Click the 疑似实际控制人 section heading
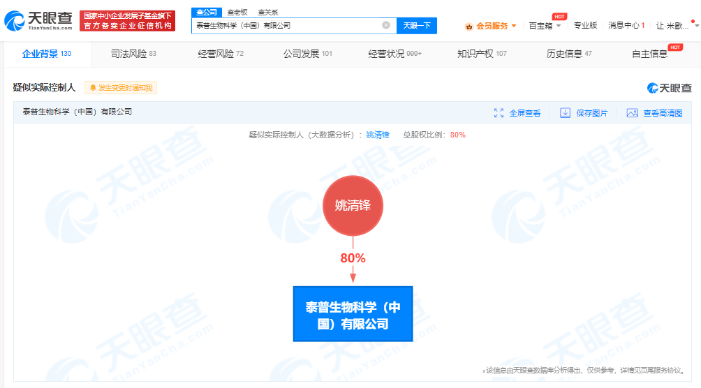The image size is (701, 388). coord(44,88)
